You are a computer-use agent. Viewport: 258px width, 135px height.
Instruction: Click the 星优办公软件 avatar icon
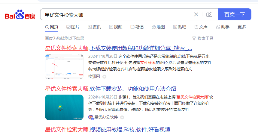click(91, 117)
